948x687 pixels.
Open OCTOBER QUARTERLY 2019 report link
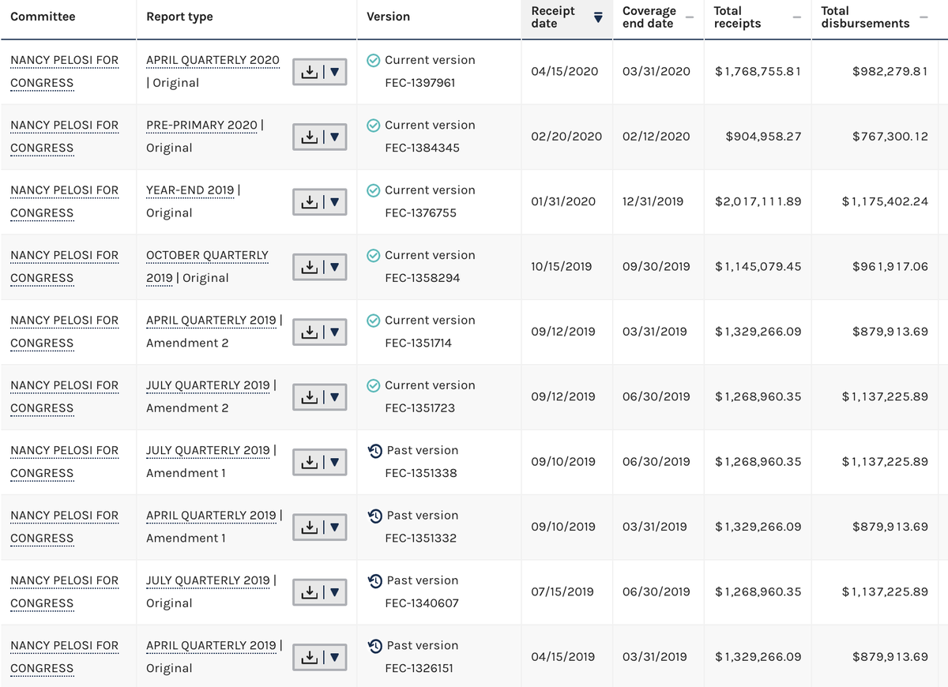(207, 266)
